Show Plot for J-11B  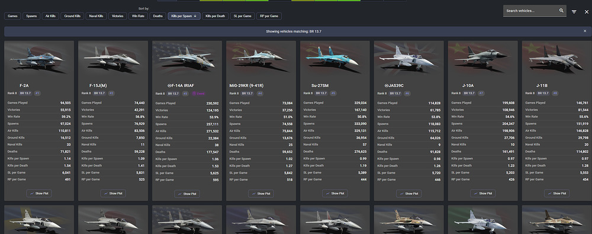(x=557, y=193)
